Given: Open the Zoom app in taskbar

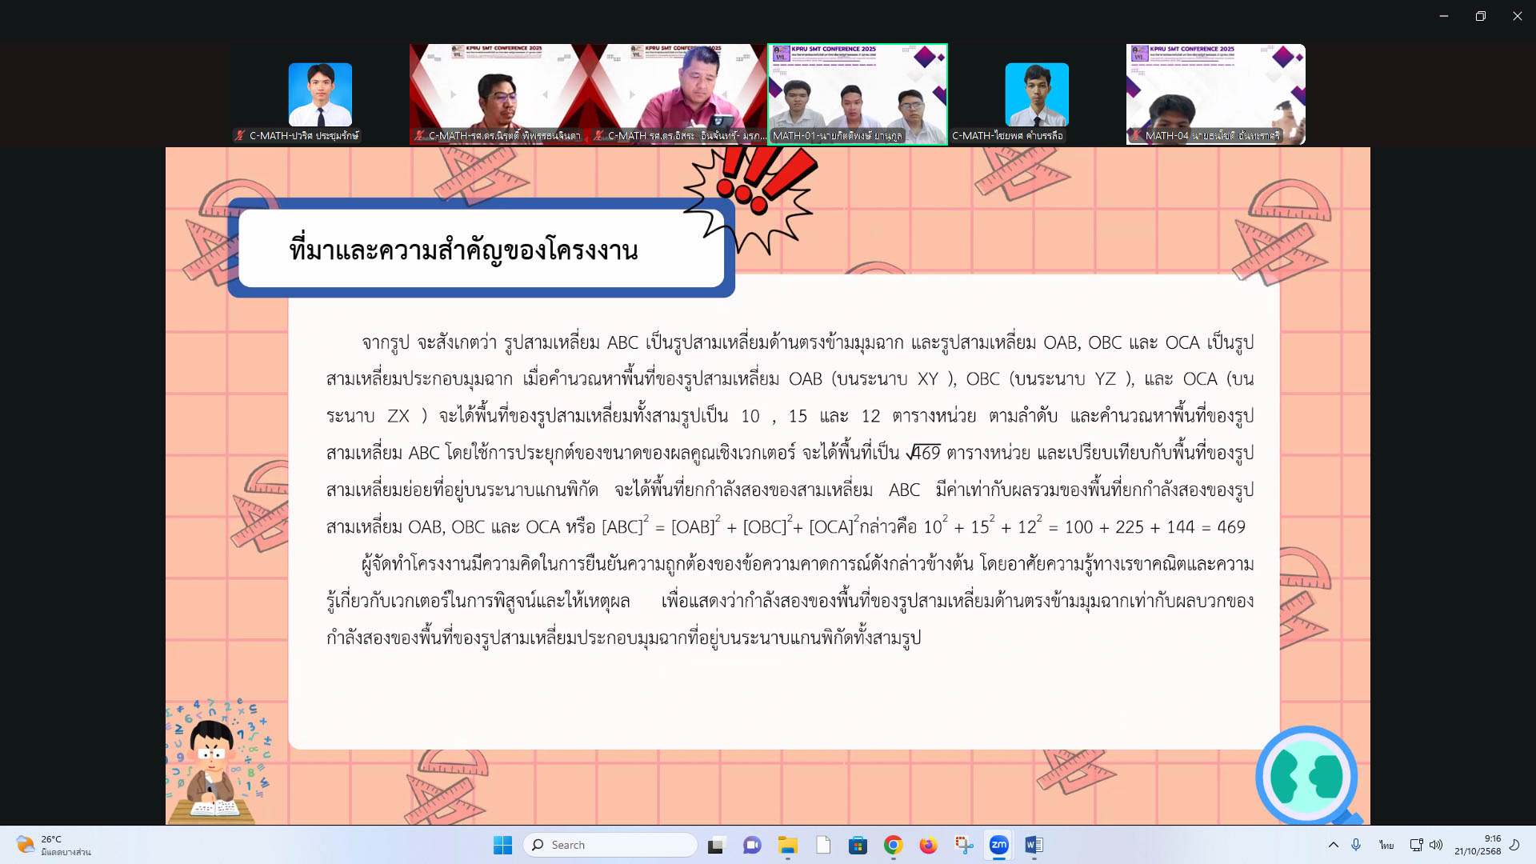Looking at the screenshot, I should click(998, 845).
